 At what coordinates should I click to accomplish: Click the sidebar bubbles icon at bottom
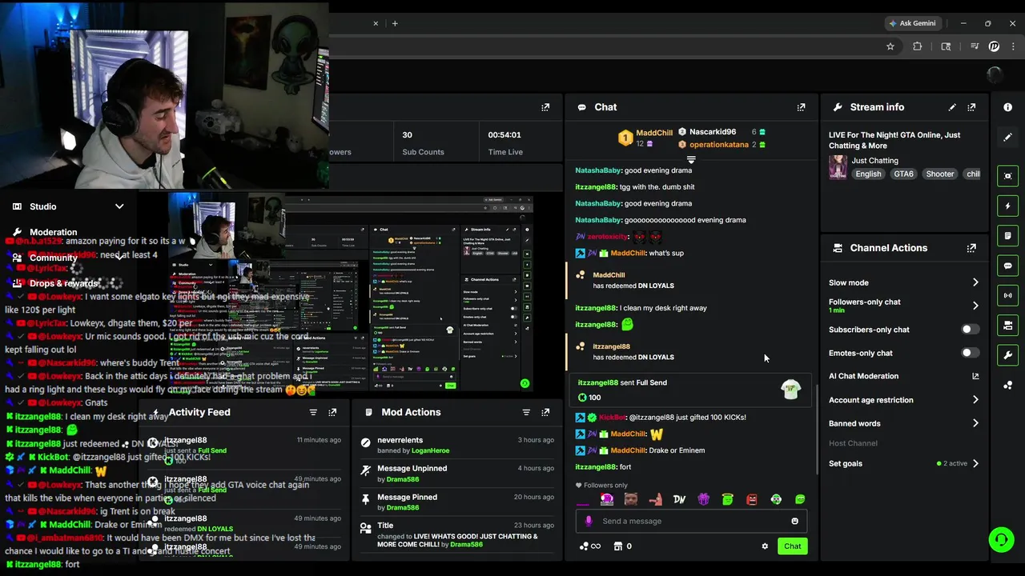[x=1007, y=386]
